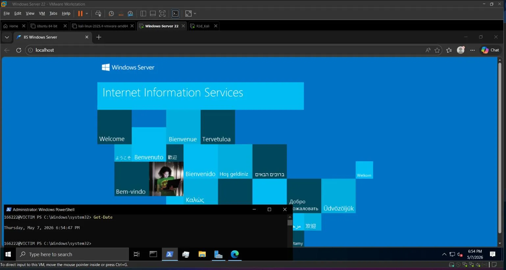Open the Edge favorites list
The image size is (506, 270).
(x=449, y=50)
